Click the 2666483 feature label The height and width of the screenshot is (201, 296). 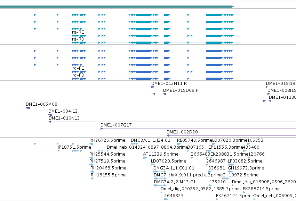pyautogui.click(x=200, y=154)
